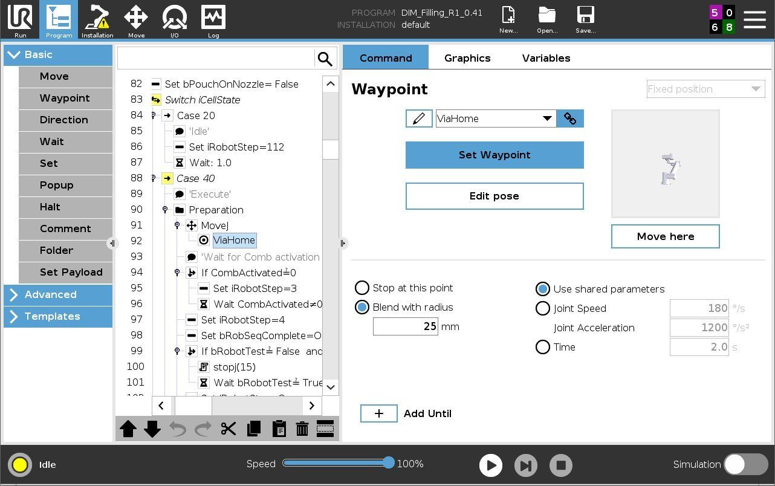Image resolution: width=775 pixels, height=486 pixels.
Task: Click the Set Waypoint button
Action: pos(495,155)
